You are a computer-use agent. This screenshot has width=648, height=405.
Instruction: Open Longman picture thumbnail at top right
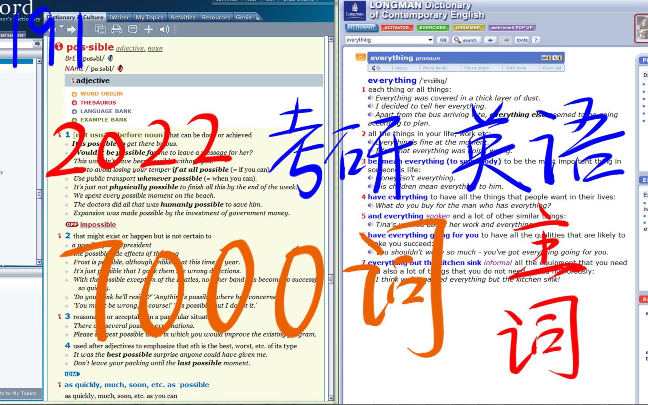(x=641, y=29)
